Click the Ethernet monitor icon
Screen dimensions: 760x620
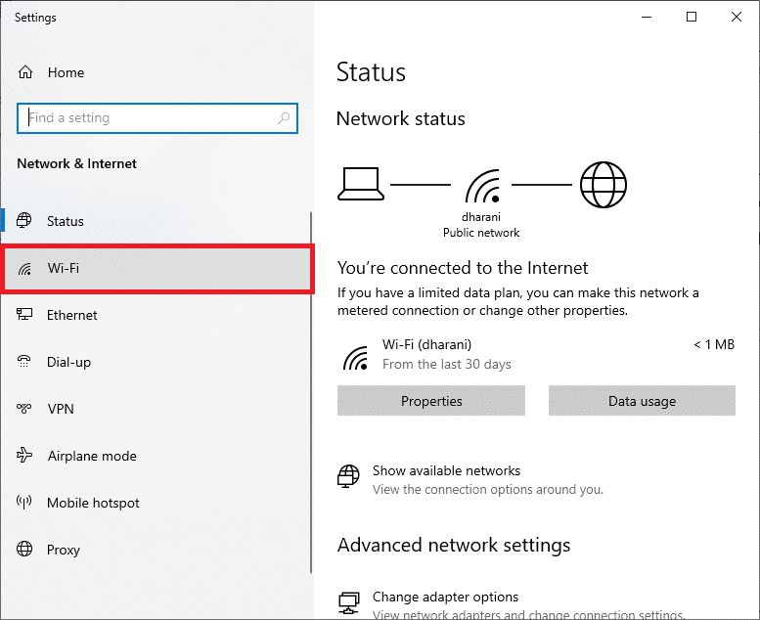click(x=24, y=315)
